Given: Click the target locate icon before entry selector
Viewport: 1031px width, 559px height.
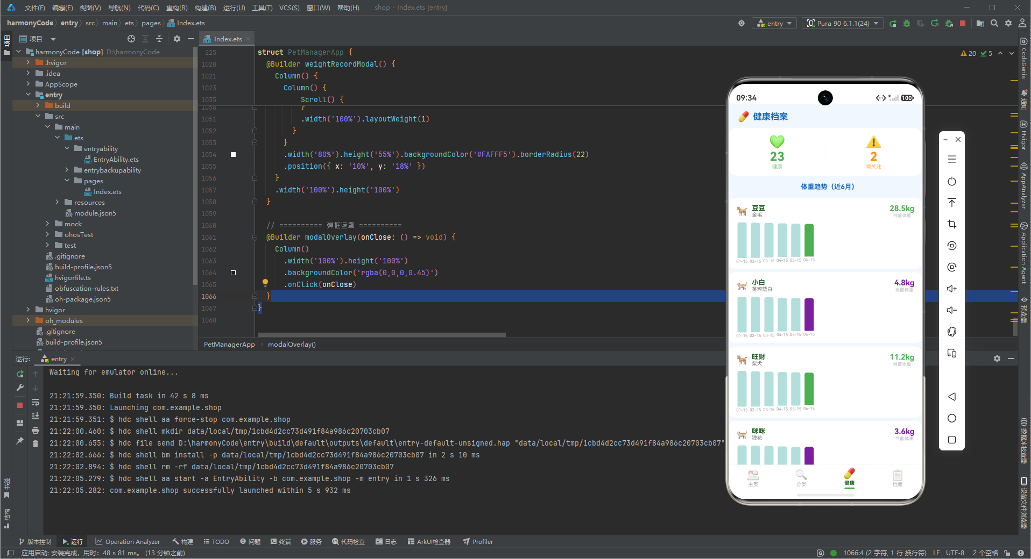Looking at the screenshot, I should pos(742,23).
